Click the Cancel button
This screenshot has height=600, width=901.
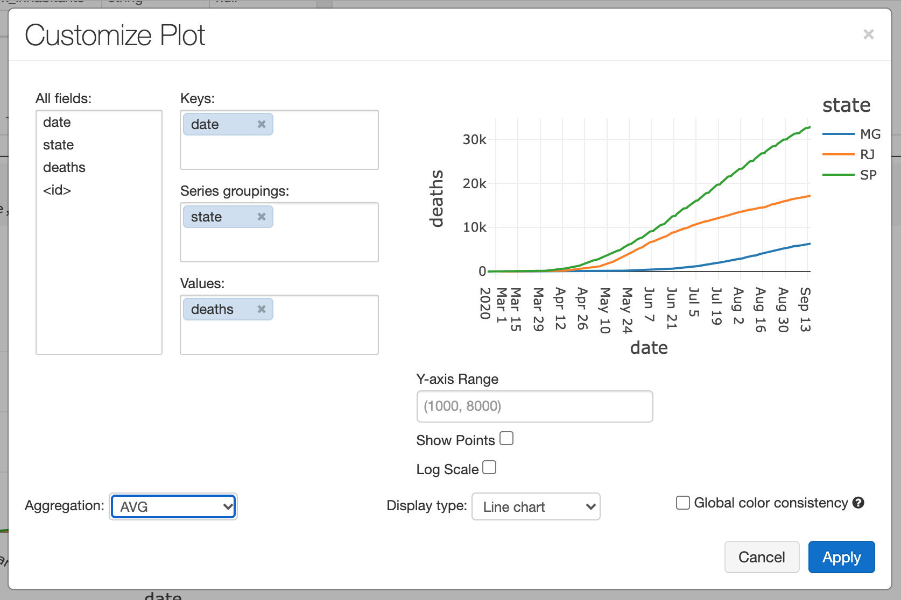point(761,557)
